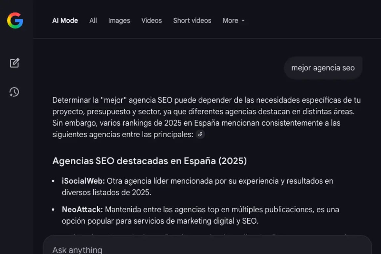
Task: Select the AI Mode tab
Action: (x=65, y=21)
